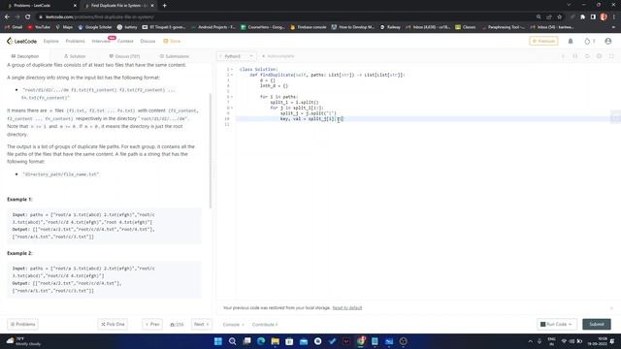The image size is (621, 349).
Task: Fold the 'for i in paths' loop
Action: coord(232,97)
